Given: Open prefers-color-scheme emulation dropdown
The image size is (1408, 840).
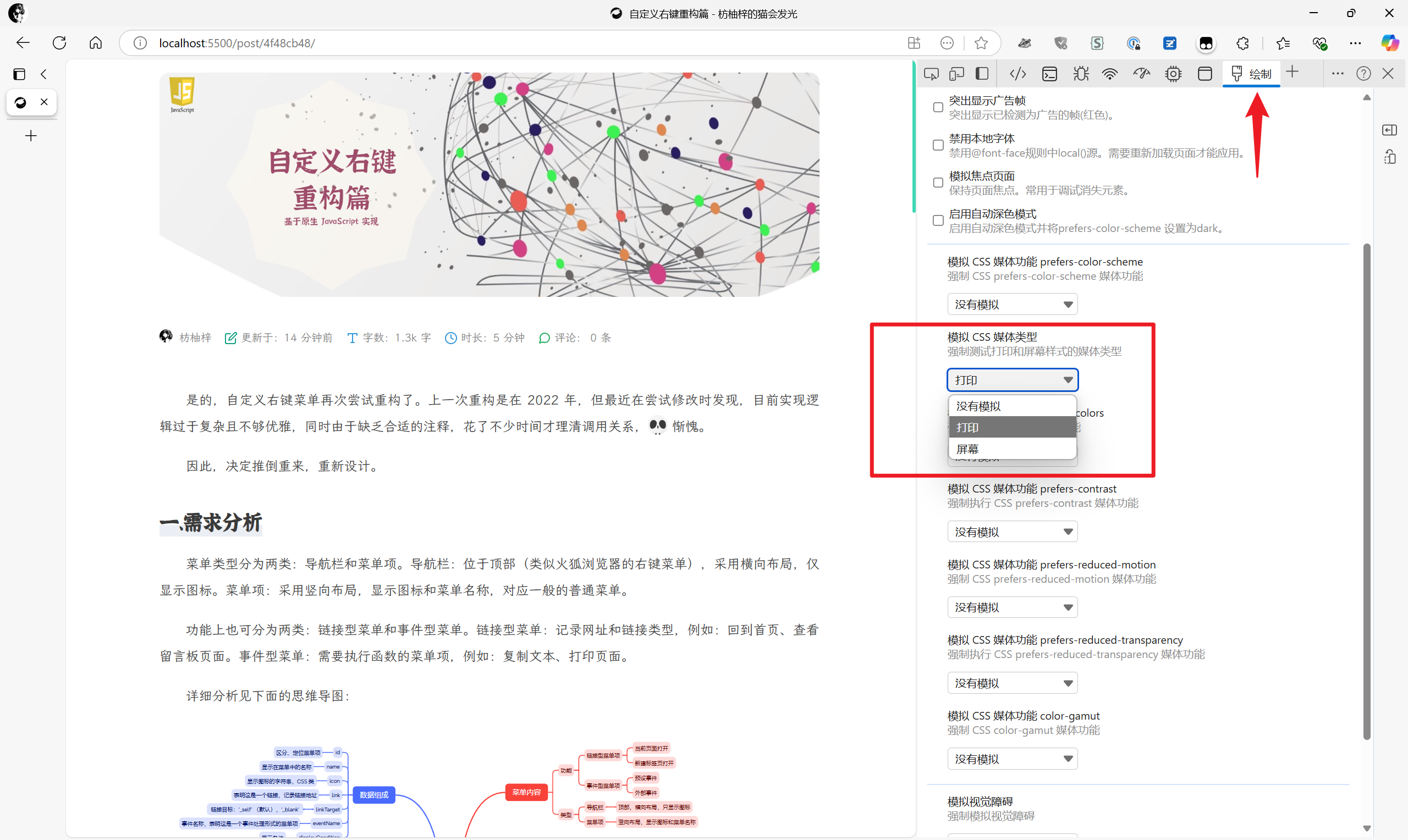Looking at the screenshot, I should point(1012,305).
